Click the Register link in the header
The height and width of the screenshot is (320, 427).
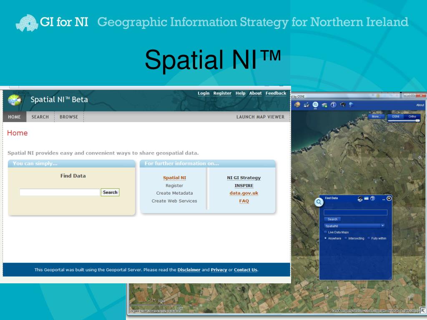click(x=222, y=93)
